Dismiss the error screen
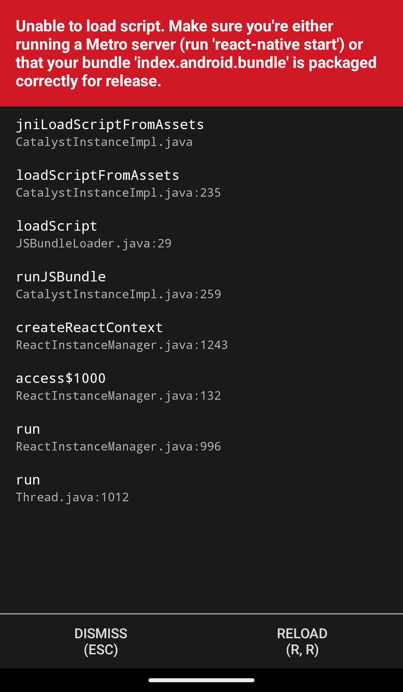 click(x=101, y=641)
